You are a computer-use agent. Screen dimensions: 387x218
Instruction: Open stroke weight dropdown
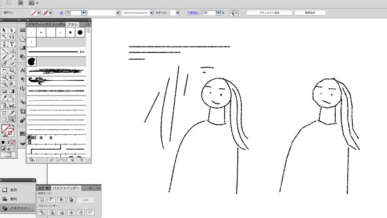coord(84,13)
